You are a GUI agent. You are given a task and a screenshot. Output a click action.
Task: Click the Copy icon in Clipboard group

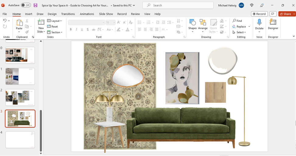[x=27, y=27]
